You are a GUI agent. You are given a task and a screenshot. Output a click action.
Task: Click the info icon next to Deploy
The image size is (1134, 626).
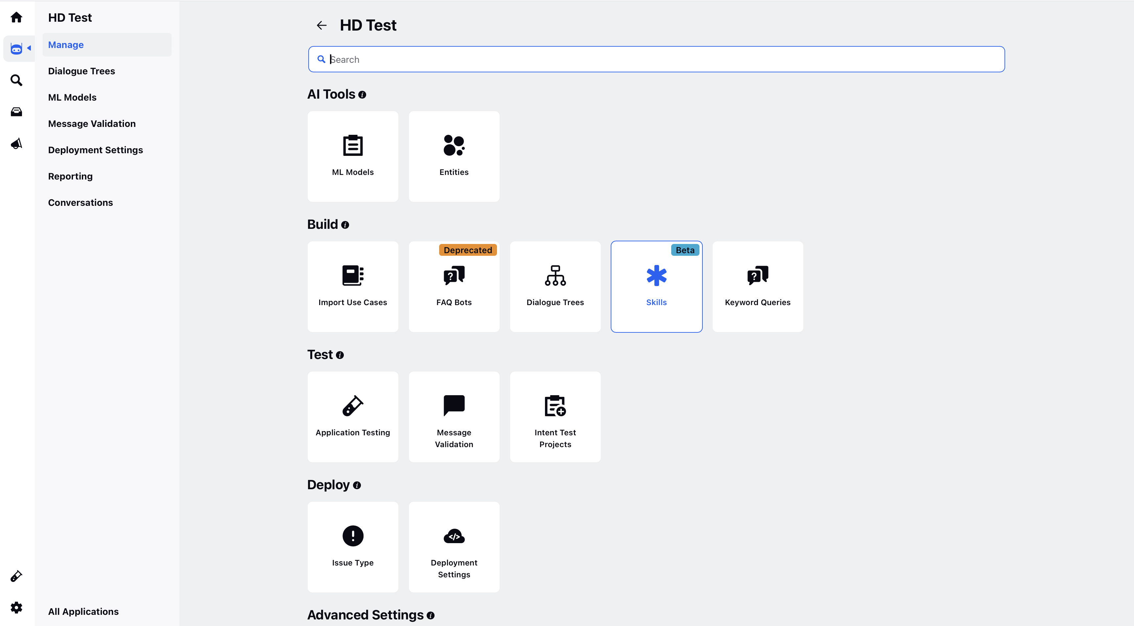pyautogui.click(x=357, y=485)
